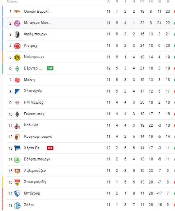Select the Μπόχουμ row in standings

tap(89, 194)
